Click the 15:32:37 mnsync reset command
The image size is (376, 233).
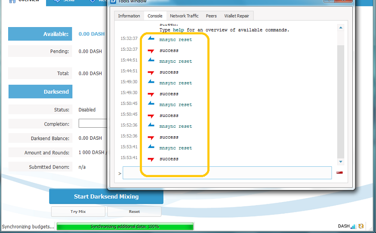[x=176, y=40]
